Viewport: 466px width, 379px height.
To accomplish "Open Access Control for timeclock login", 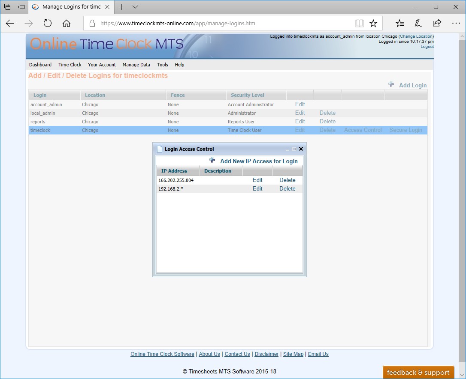I will point(363,130).
